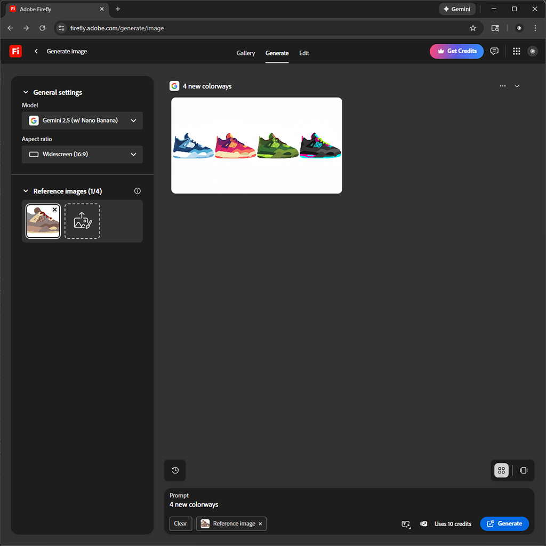This screenshot has height=546, width=546.
Task: Click the credits info icon beside Uses 10 credits
Action: click(423, 524)
